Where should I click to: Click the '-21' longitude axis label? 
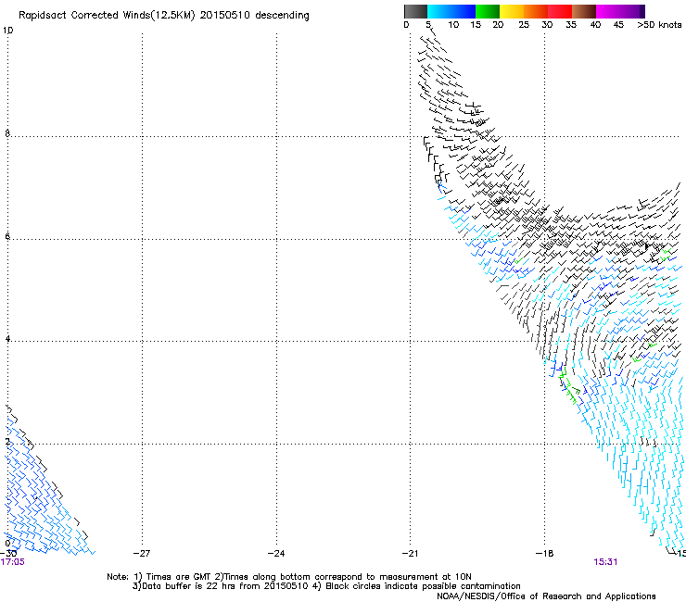tap(411, 553)
